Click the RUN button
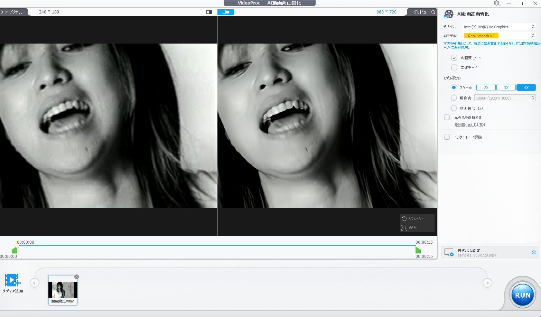This screenshot has height=317, width=541. pyautogui.click(x=522, y=295)
